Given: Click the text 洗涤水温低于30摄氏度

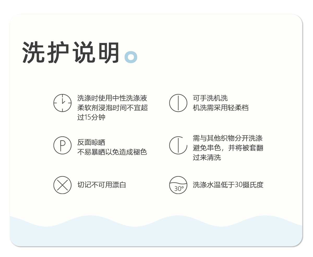Looking at the screenshot, I should pyautogui.click(x=228, y=185).
